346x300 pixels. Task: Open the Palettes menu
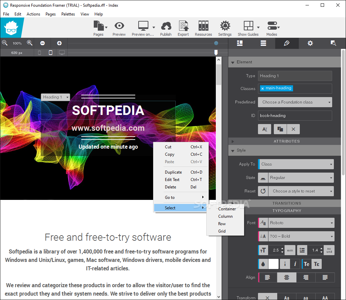pyautogui.click(x=68, y=14)
